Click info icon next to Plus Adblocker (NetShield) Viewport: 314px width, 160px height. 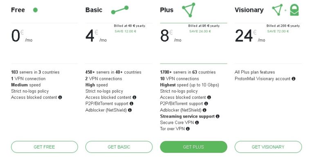204,110
